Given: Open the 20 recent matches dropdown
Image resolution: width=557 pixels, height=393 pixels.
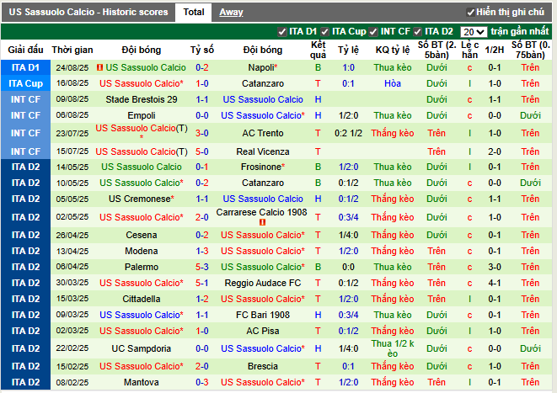Looking at the screenshot, I should [x=474, y=32].
